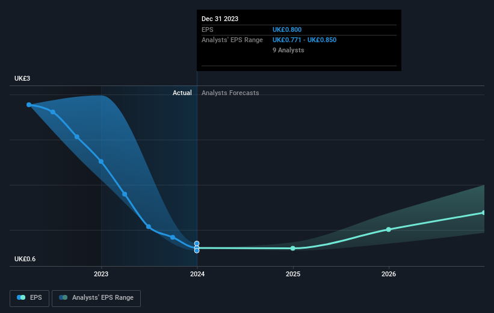494x313 pixels.
Task: Click the 2025 x-axis label
Action: 293,274
